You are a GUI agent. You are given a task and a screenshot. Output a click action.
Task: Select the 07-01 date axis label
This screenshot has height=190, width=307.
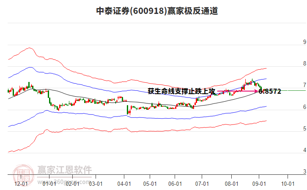[202, 184]
